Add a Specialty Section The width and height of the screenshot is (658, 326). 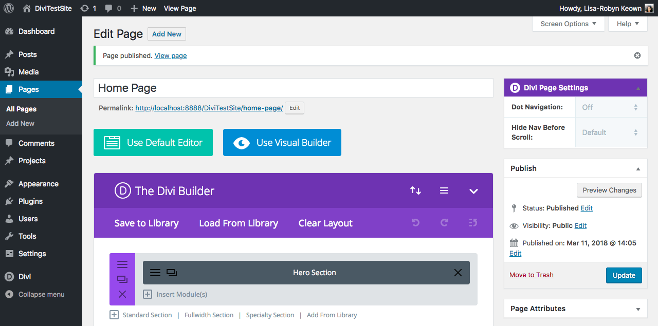pyautogui.click(x=270, y=315)
